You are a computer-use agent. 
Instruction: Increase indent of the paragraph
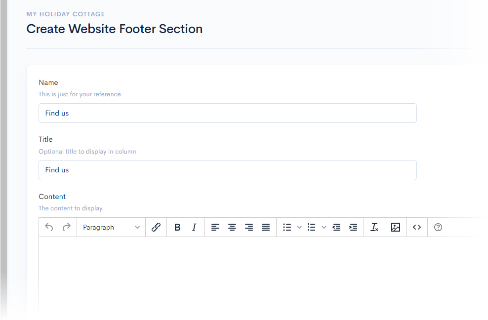(x=353, y=227)
